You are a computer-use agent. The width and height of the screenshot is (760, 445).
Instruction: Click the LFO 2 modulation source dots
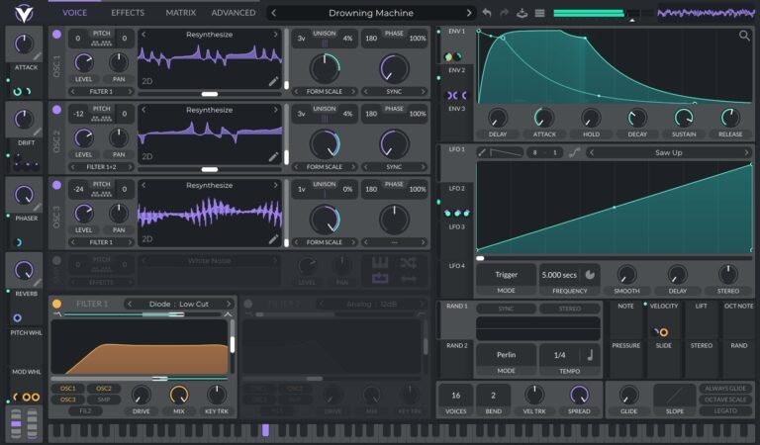[x=457, y=213]
